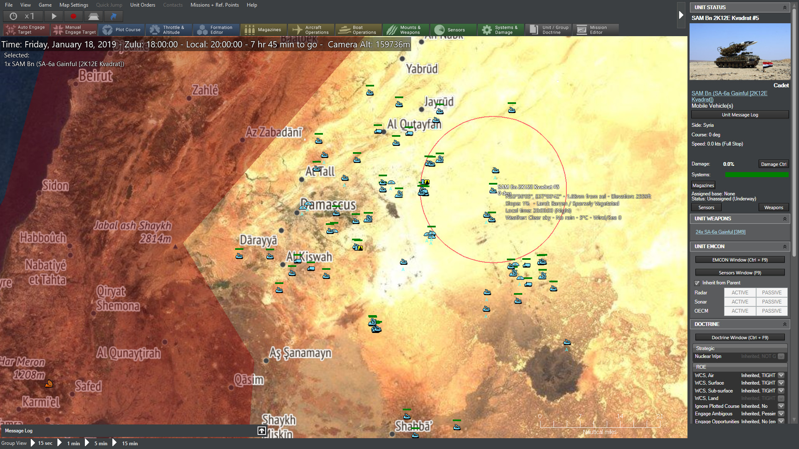Viewport: 799px width, 449px height.
Task: Collapse the UNIT STATUS panel
Action: click(x=786, y=7)
